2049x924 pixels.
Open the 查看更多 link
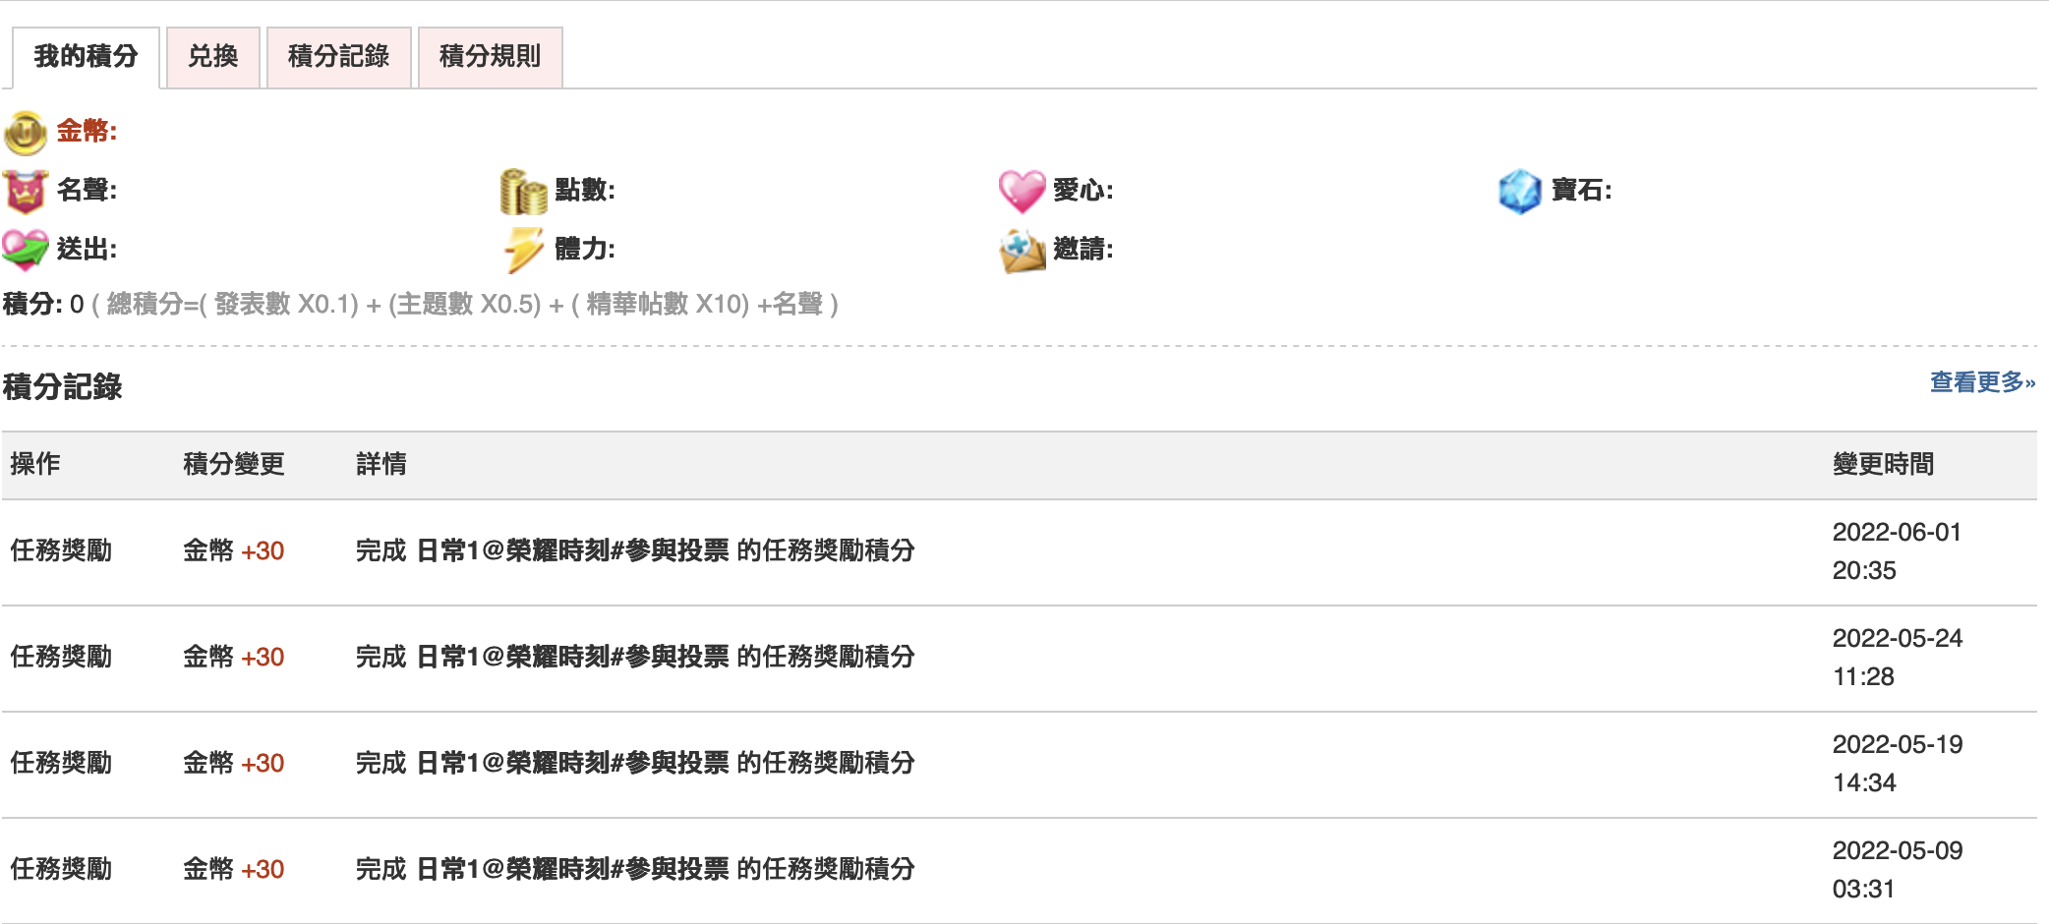tap(1982, 382)
